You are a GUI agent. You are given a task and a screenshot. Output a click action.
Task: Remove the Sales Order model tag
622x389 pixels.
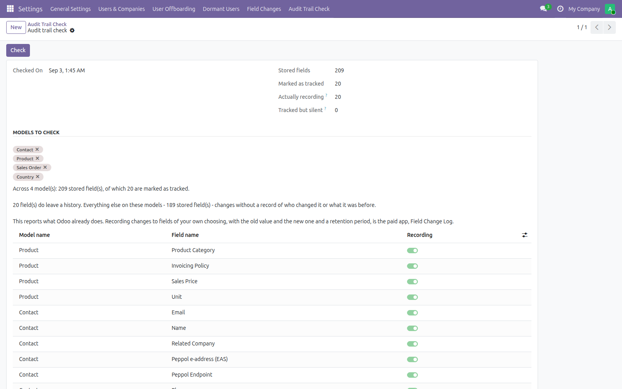click(x=45, y=167)
